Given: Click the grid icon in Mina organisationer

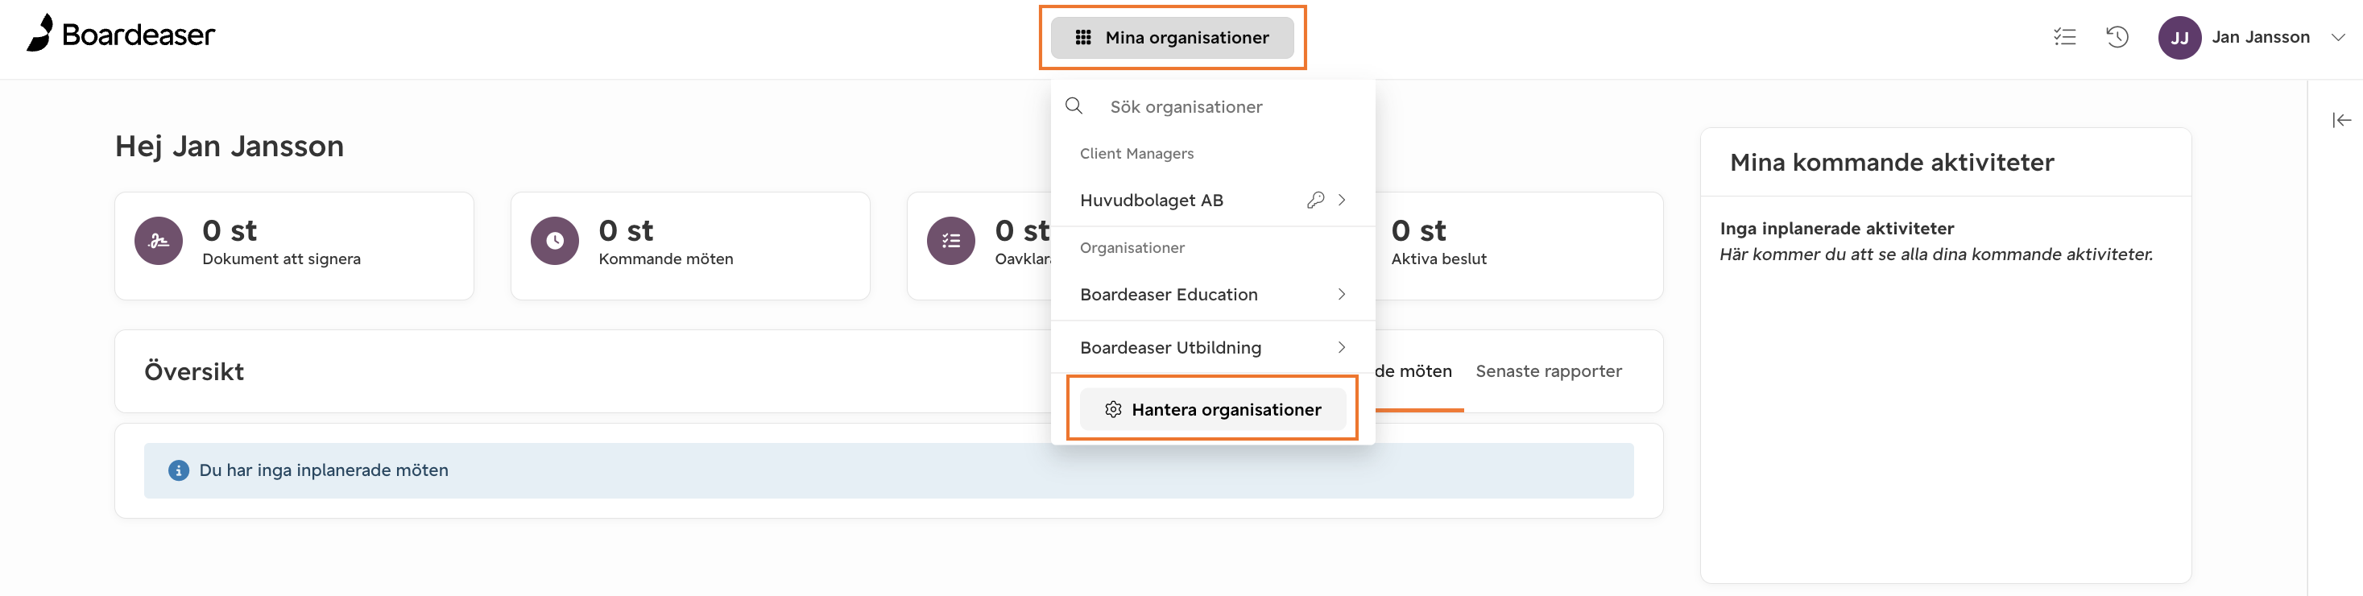Looking at the screenshot, I should tap(1083, 38).
